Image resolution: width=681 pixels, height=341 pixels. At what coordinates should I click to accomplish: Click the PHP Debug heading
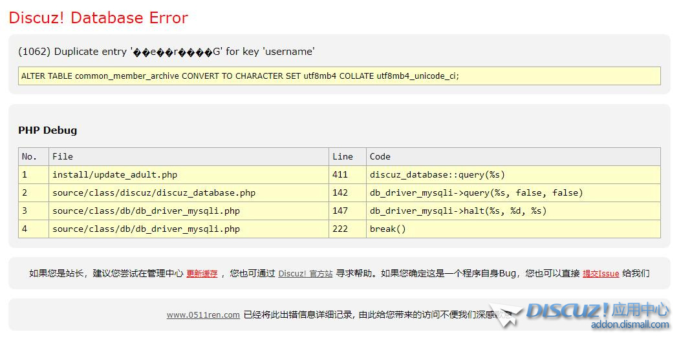click(48, 130)
